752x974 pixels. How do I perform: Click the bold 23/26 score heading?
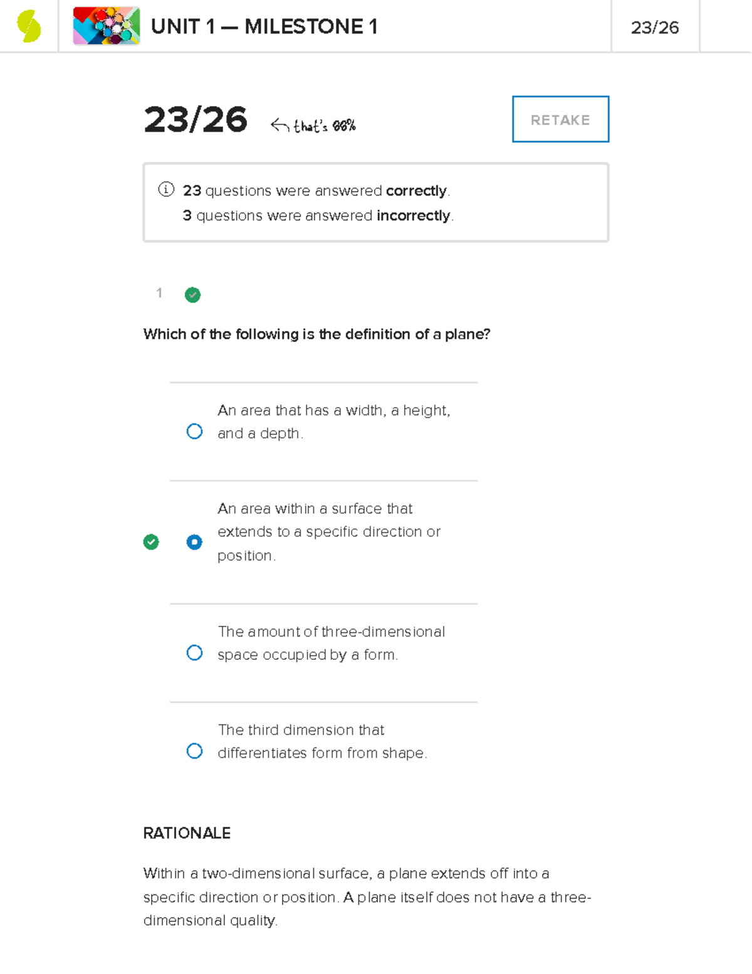(x=196, y=119)
